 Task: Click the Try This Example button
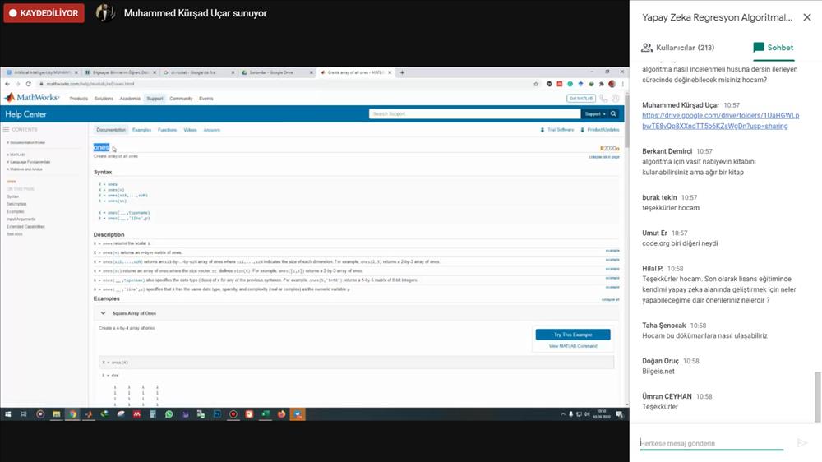(x=573, y=335)
